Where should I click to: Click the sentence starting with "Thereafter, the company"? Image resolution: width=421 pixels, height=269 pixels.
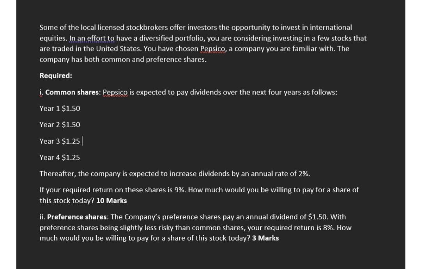[175, 174]
